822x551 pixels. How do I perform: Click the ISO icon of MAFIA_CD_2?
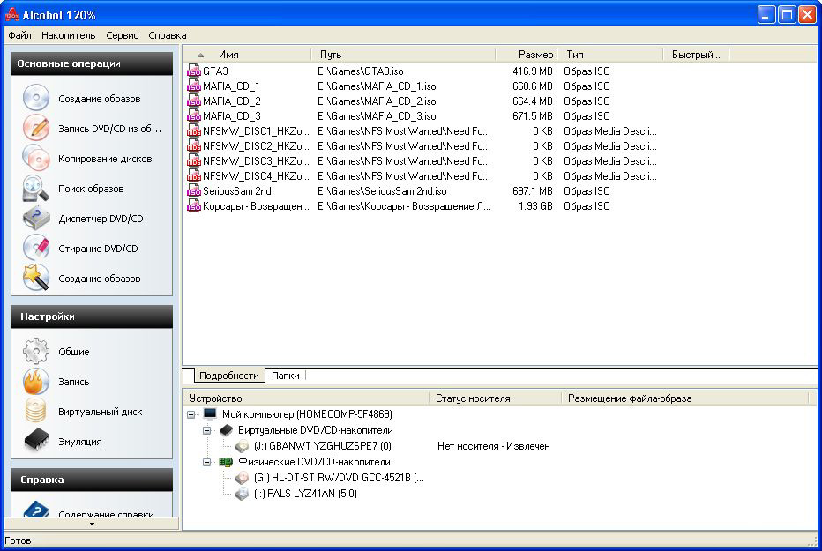click(194, 101)
